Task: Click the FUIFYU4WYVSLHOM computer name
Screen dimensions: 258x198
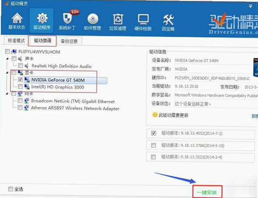Action: [39, 52]
